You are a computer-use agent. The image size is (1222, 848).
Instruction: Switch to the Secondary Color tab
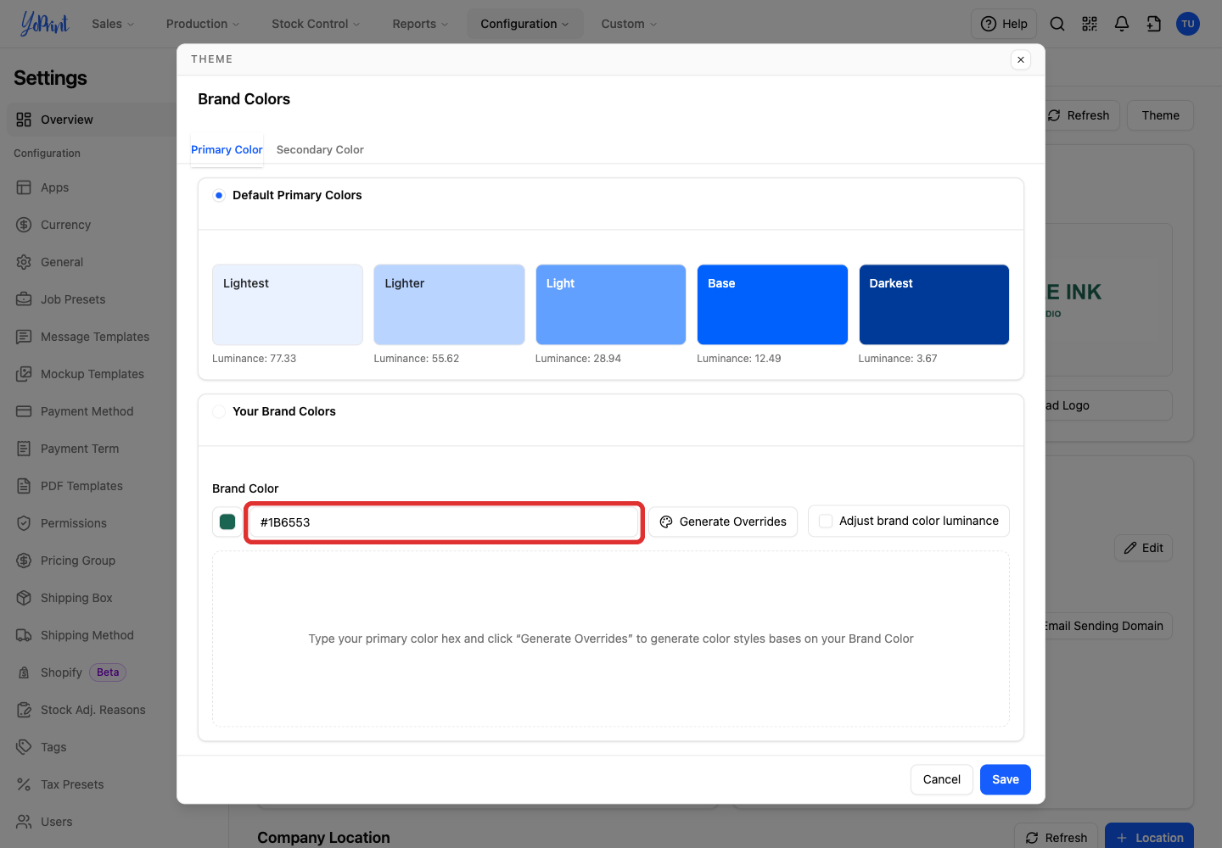pos(320,149)
